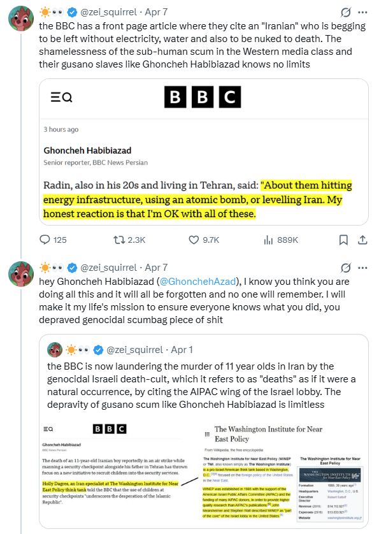
Task: Share the first tweet via upload icon
Action: tap(362, 240)
